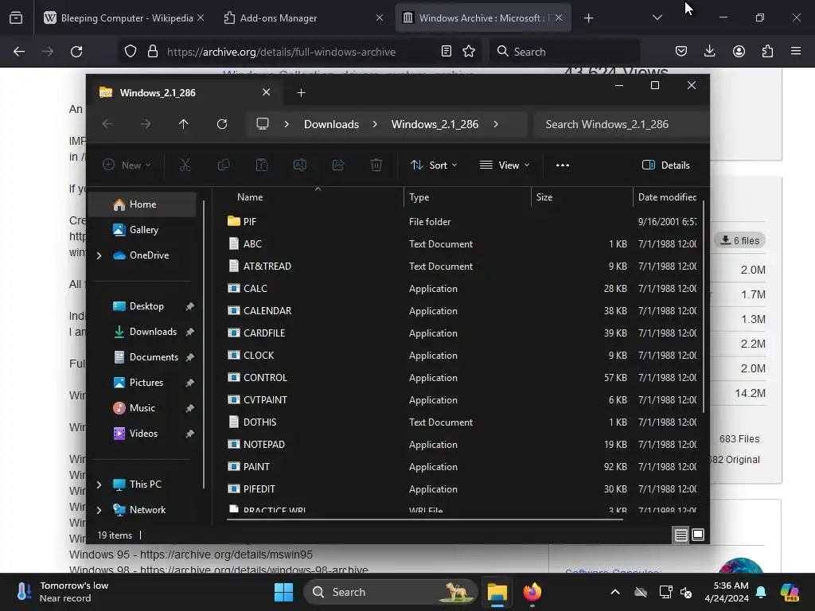Switch to details list view icon in status bar
The image size is (815, 611).
coord(681,535)
